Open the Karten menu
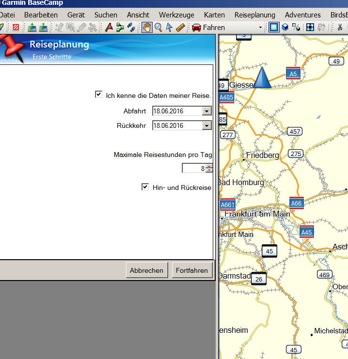Image resolution: width=348 pixels, height=359 pixels. (x=214, y=15)
